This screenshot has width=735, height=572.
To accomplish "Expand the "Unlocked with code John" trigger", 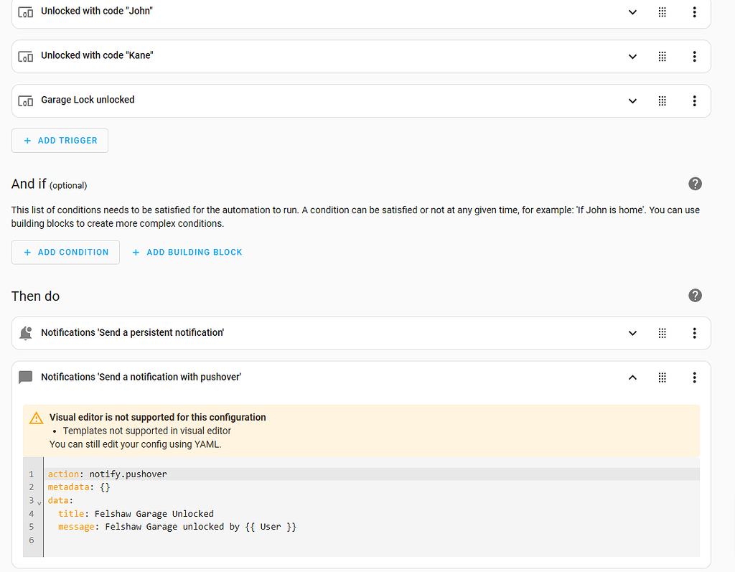I will click(x=632, y=11).
